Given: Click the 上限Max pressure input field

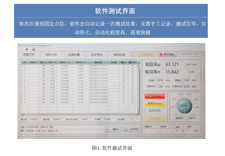Looking at the screenshot, I should (x=186, y=86).
